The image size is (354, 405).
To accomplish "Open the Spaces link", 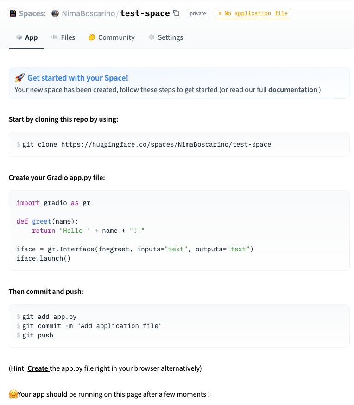I will [x=32, y=13].
